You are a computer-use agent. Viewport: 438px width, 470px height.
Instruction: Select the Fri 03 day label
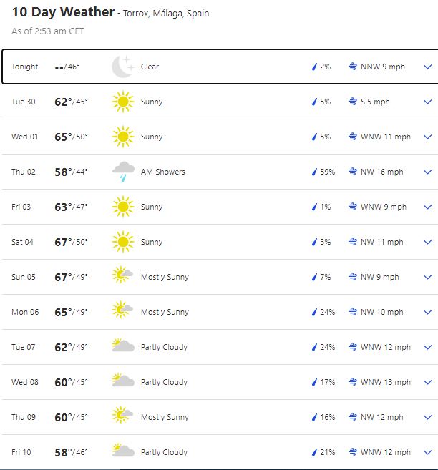pyautogui.click(x=22, y=207)
